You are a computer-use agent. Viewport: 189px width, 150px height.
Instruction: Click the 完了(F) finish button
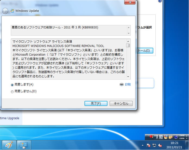(x=96, y=104)
